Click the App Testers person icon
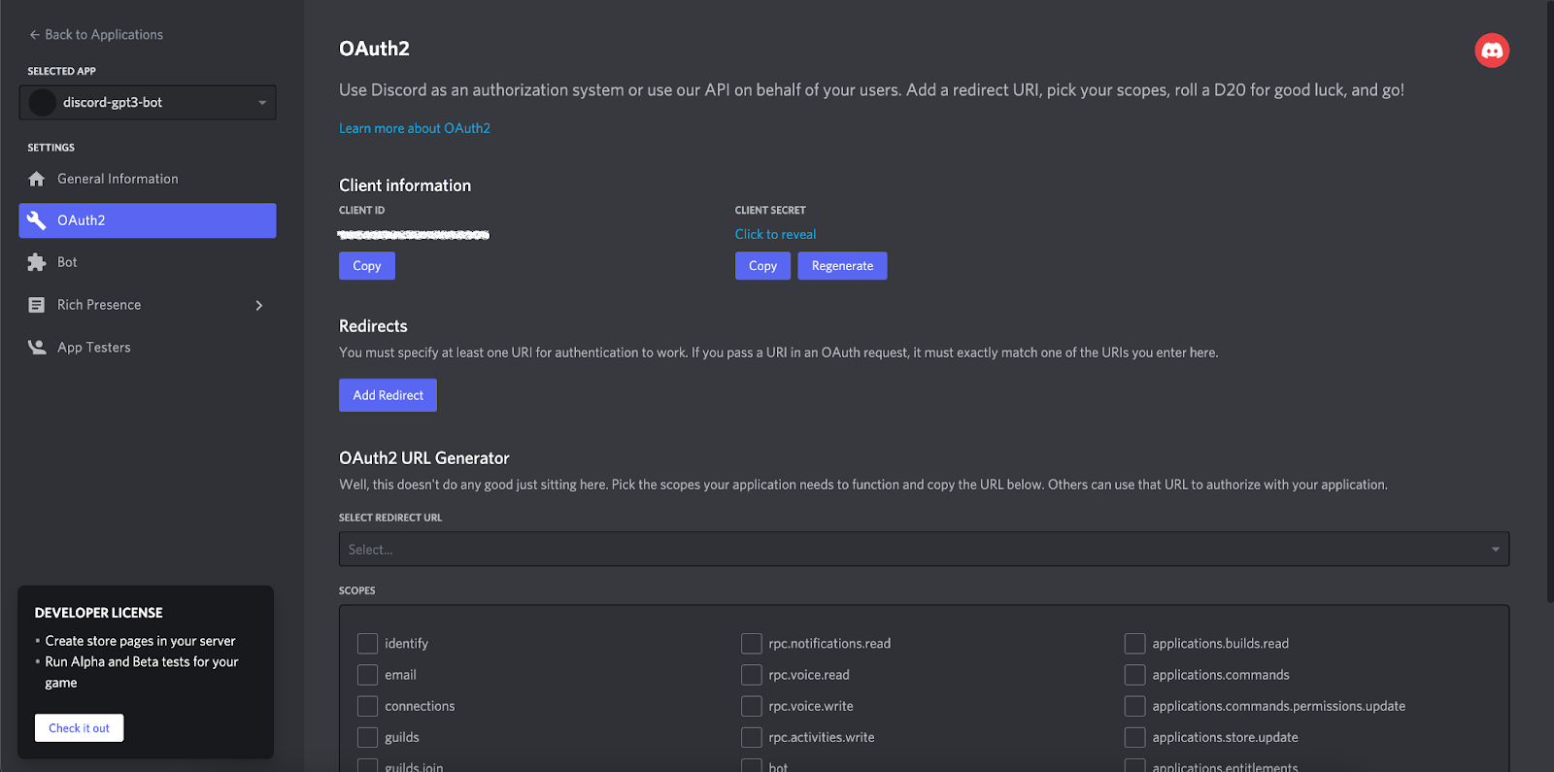The image size is (1554, 772). point(37,347)
